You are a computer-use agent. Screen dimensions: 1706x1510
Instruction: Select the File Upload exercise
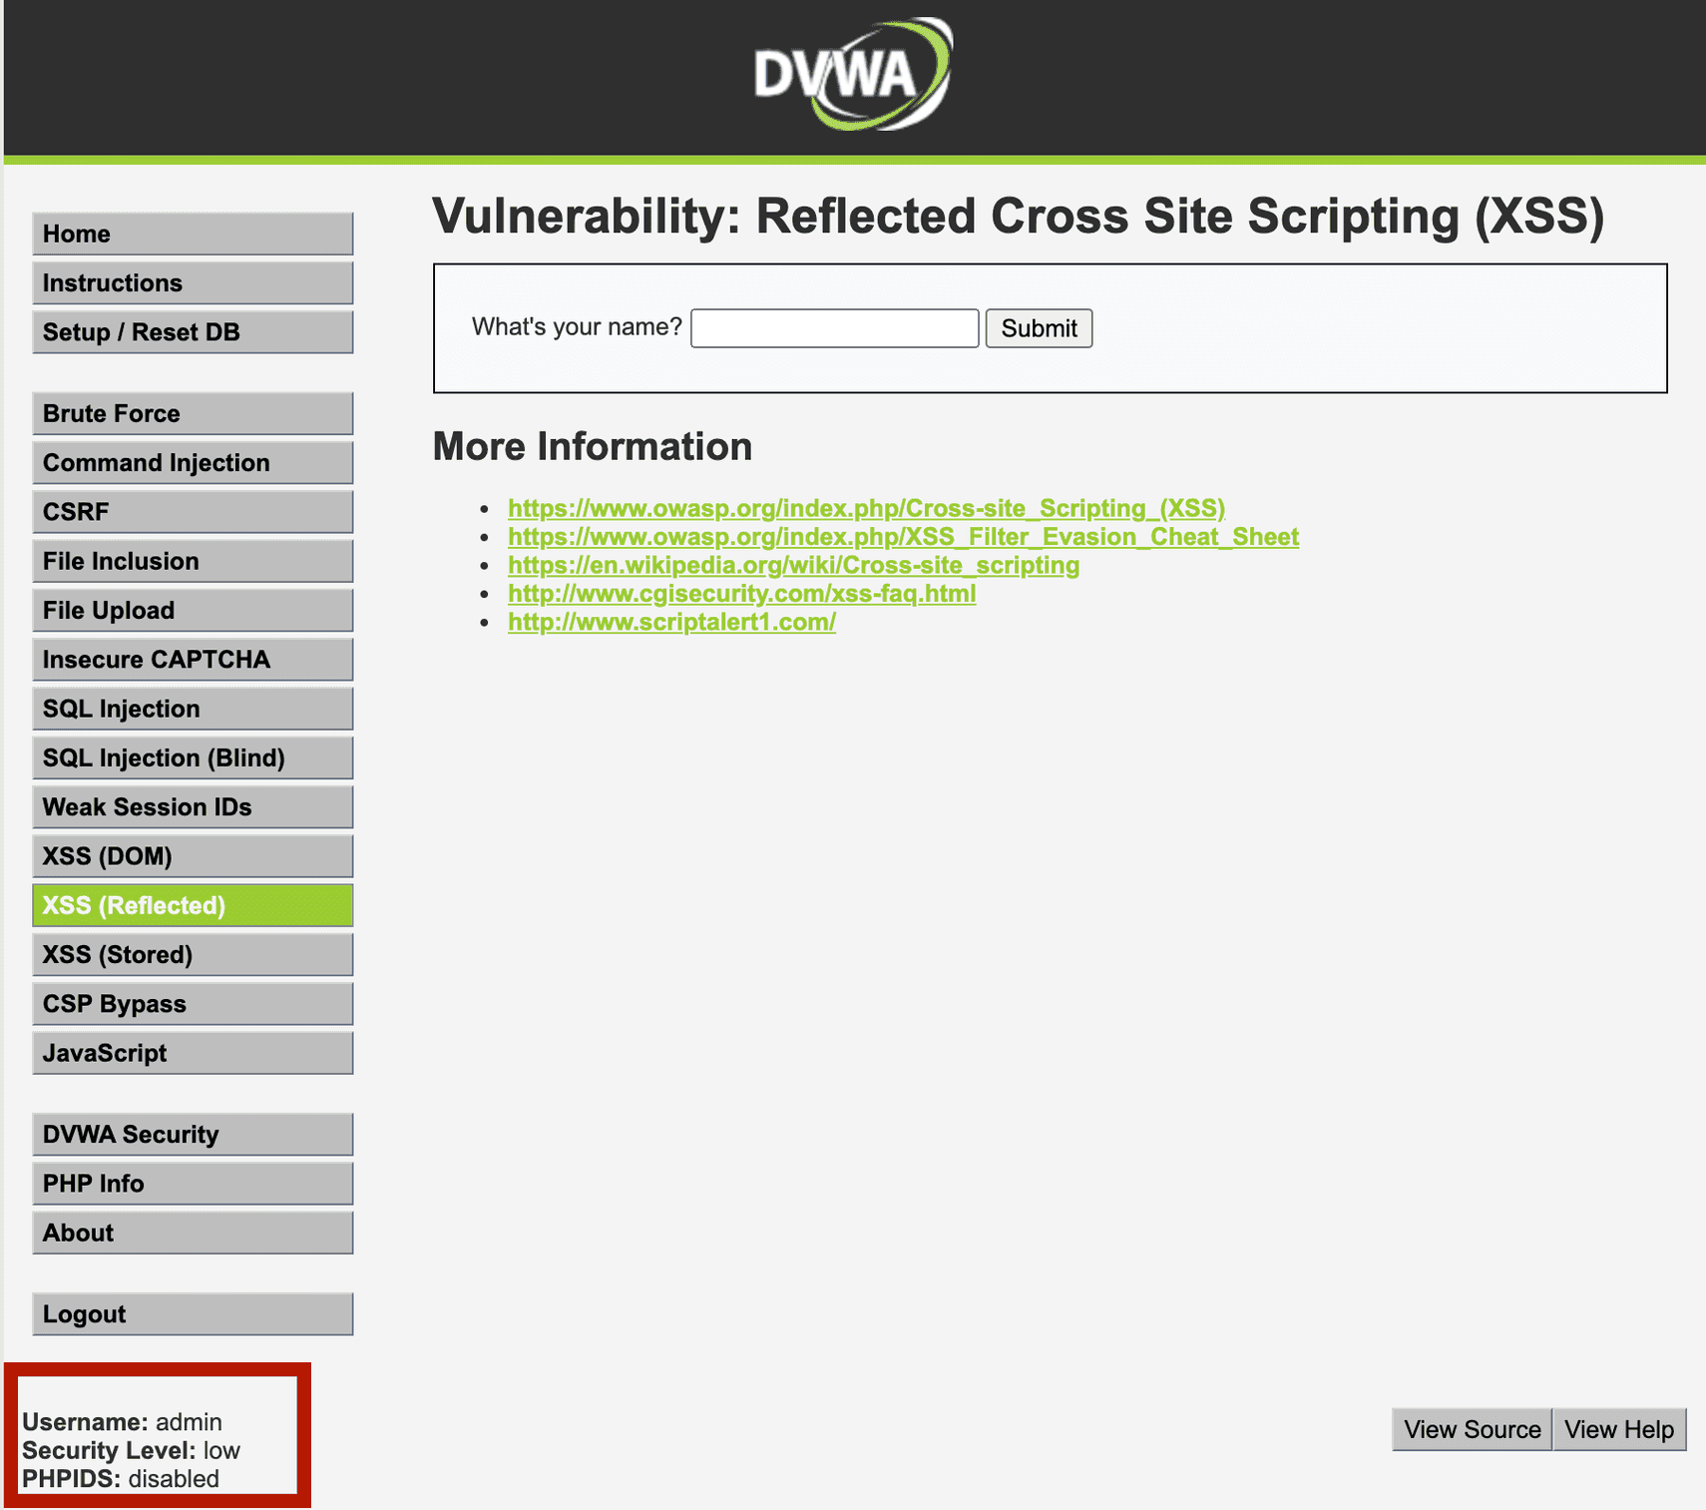[x=193, y=610]
